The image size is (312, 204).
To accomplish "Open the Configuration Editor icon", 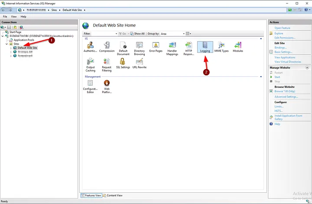I will 90,84.
